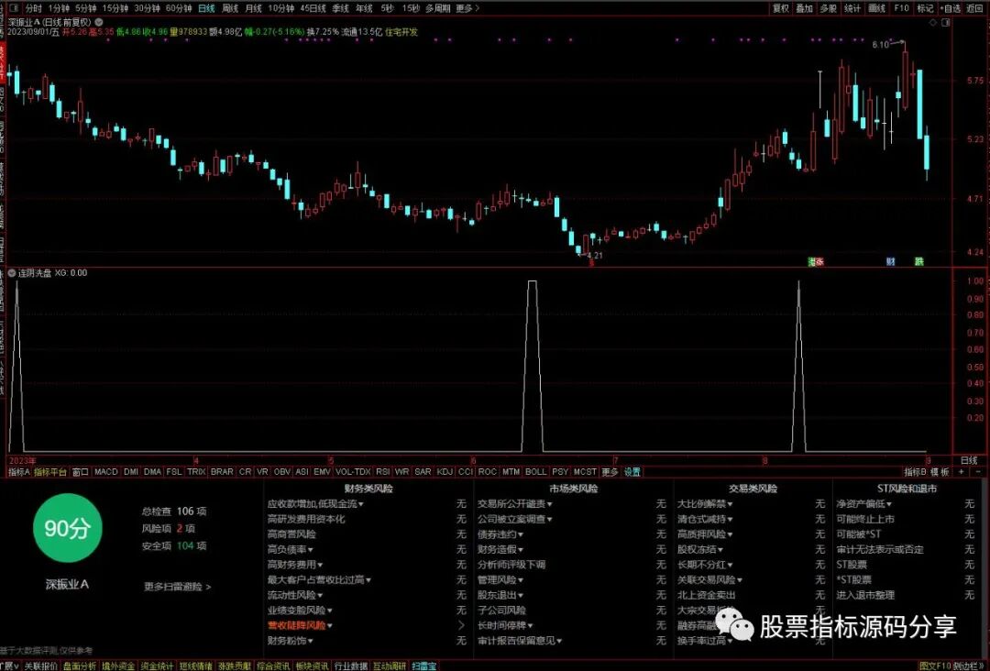Click 指标B on indicator bar right
990x671 pixels.
[915, 471]
